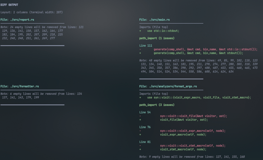Click the '24 empty lines' note in report.rs
This screenshot has width=263, height=160.
pos(42,27)
